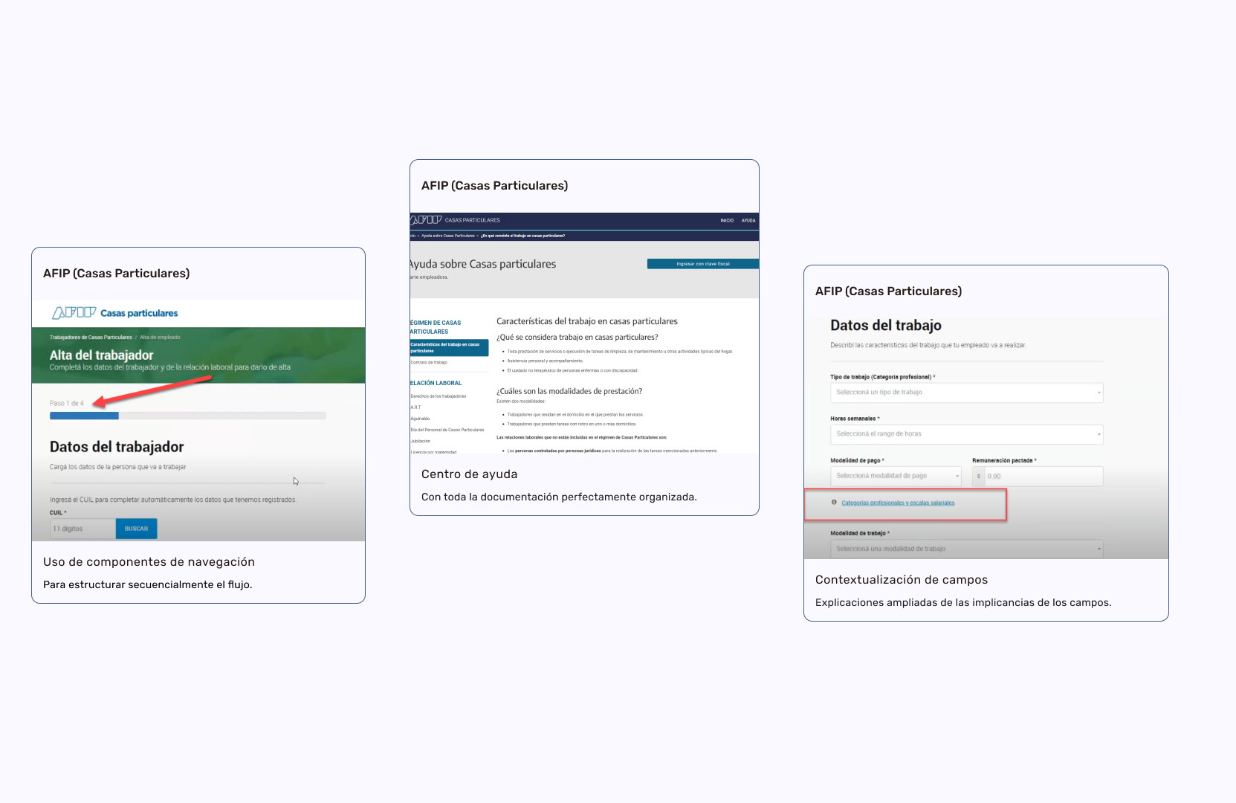Click 'Contextualización de campos' card title
The image size is (1236, 803).
click(902, 580)
